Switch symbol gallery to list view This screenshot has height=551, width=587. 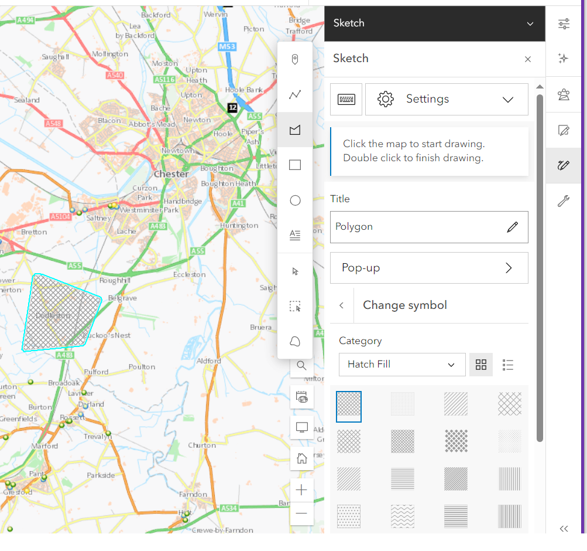(x=508, y=365)
